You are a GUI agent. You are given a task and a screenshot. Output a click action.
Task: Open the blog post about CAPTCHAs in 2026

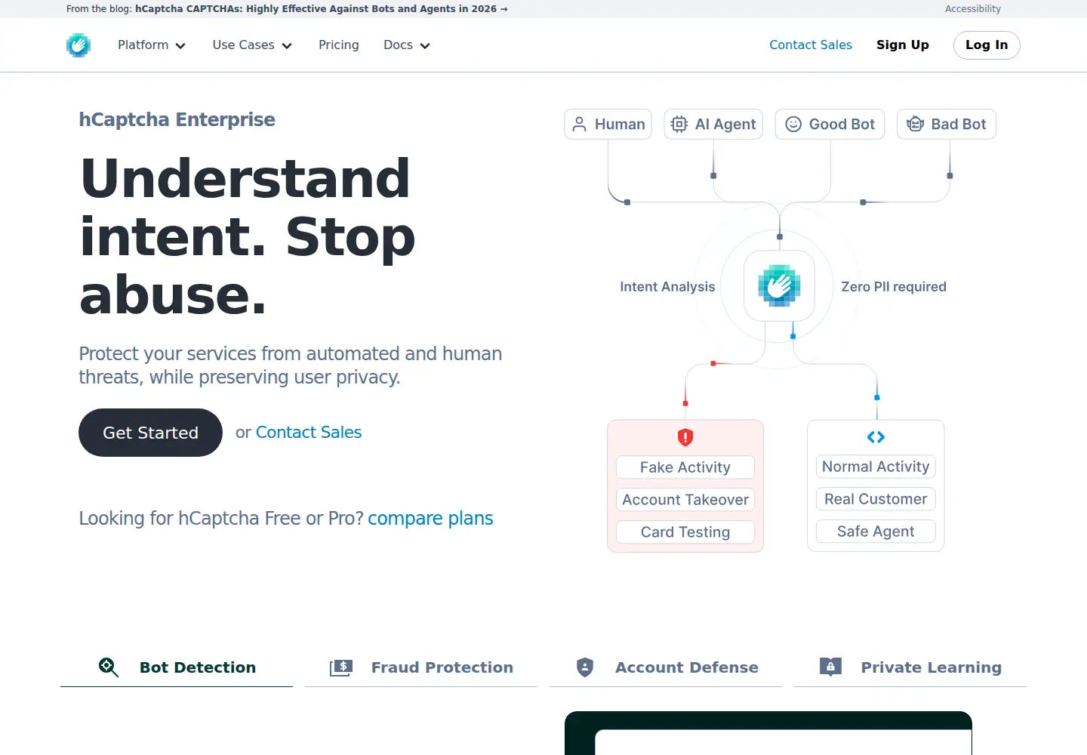click(x=322, y=9)
